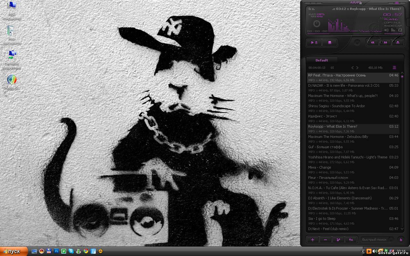Image resolution: width=410 pixels, height=256 pixels.
Task: Click the power icon in the display
Action: [316, 24]
